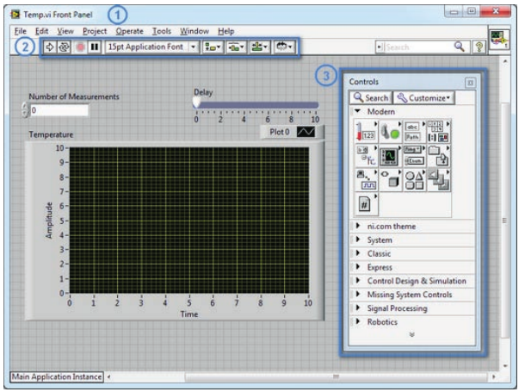Image resolution: width=525 pixels, height=392 pixels.
Task: Open Array, Matrix & Cluster subpalette
Action: pos(439,131)
